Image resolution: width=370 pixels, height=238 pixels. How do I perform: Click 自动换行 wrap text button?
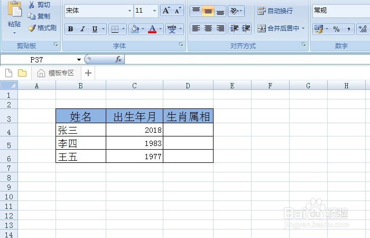[x=275, y=11]
